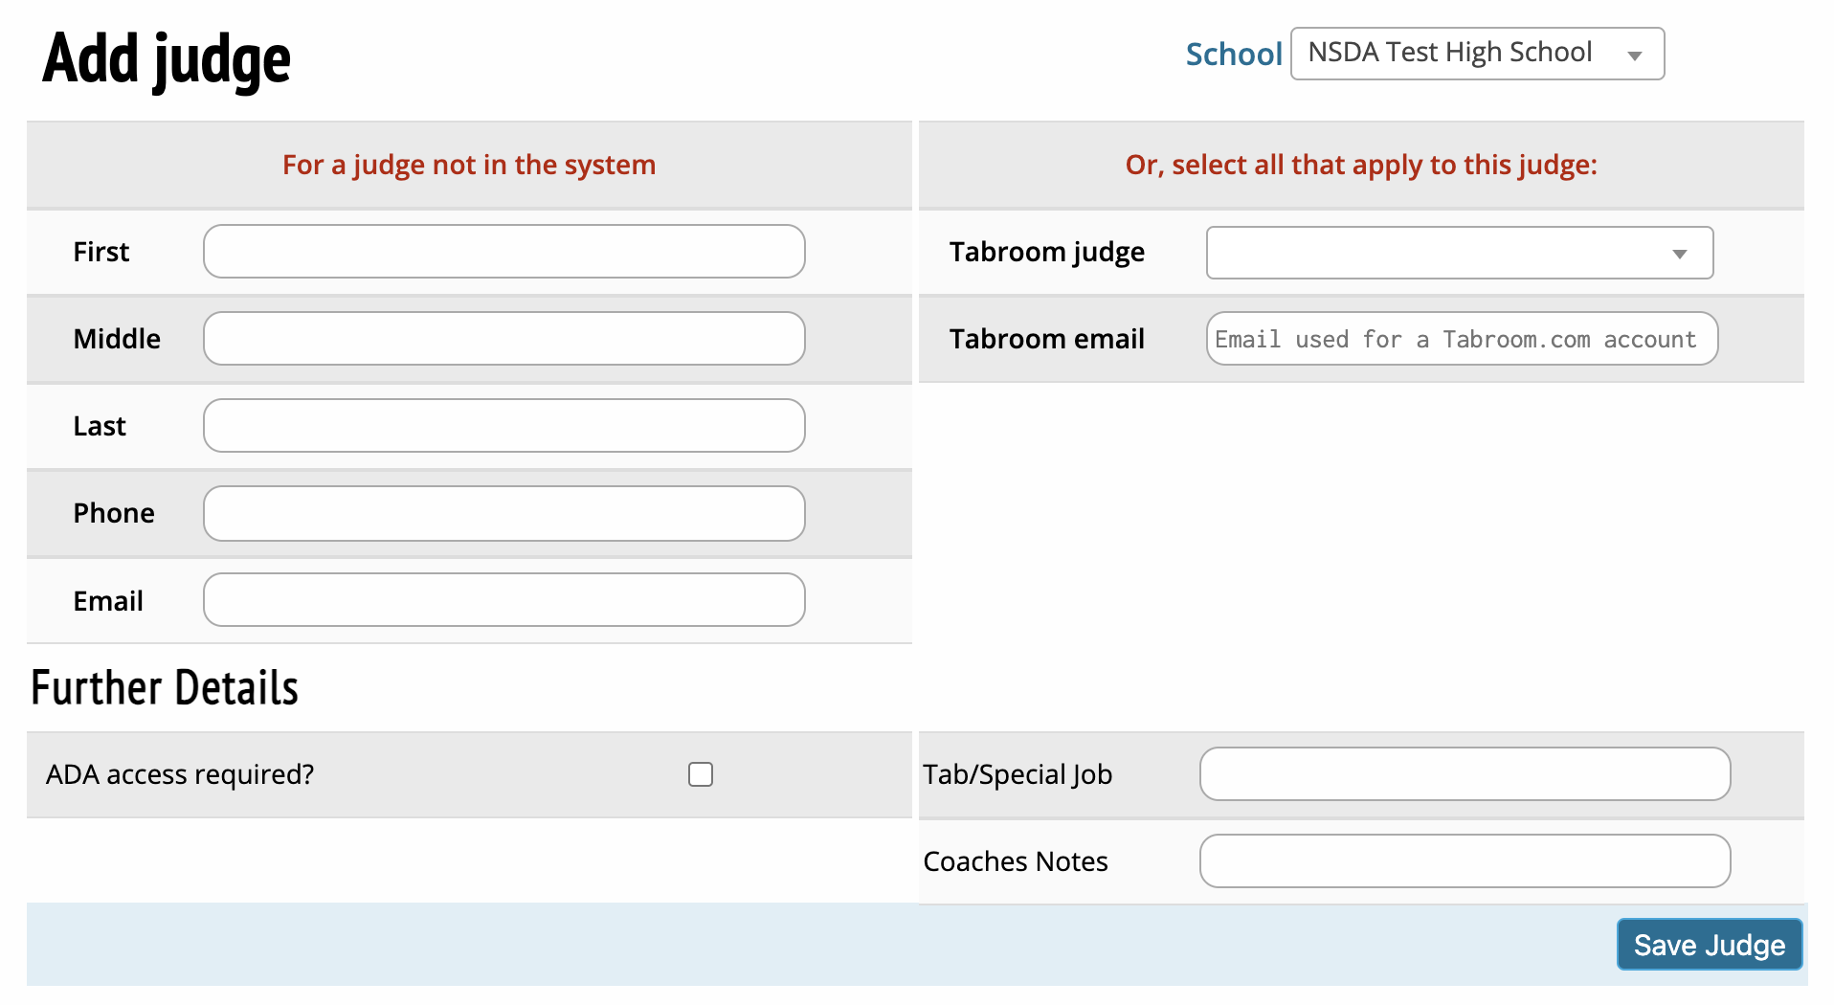Click the Tabroom email input box
Image resolution: width=1834 pixels, height=1005 pixels.
click(1462, 339)
